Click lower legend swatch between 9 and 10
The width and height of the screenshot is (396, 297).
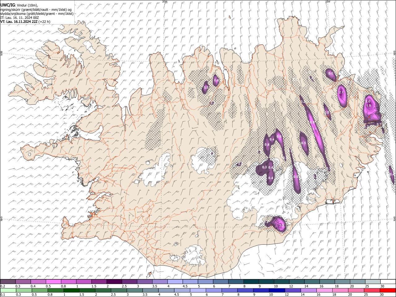pos(261,291)
